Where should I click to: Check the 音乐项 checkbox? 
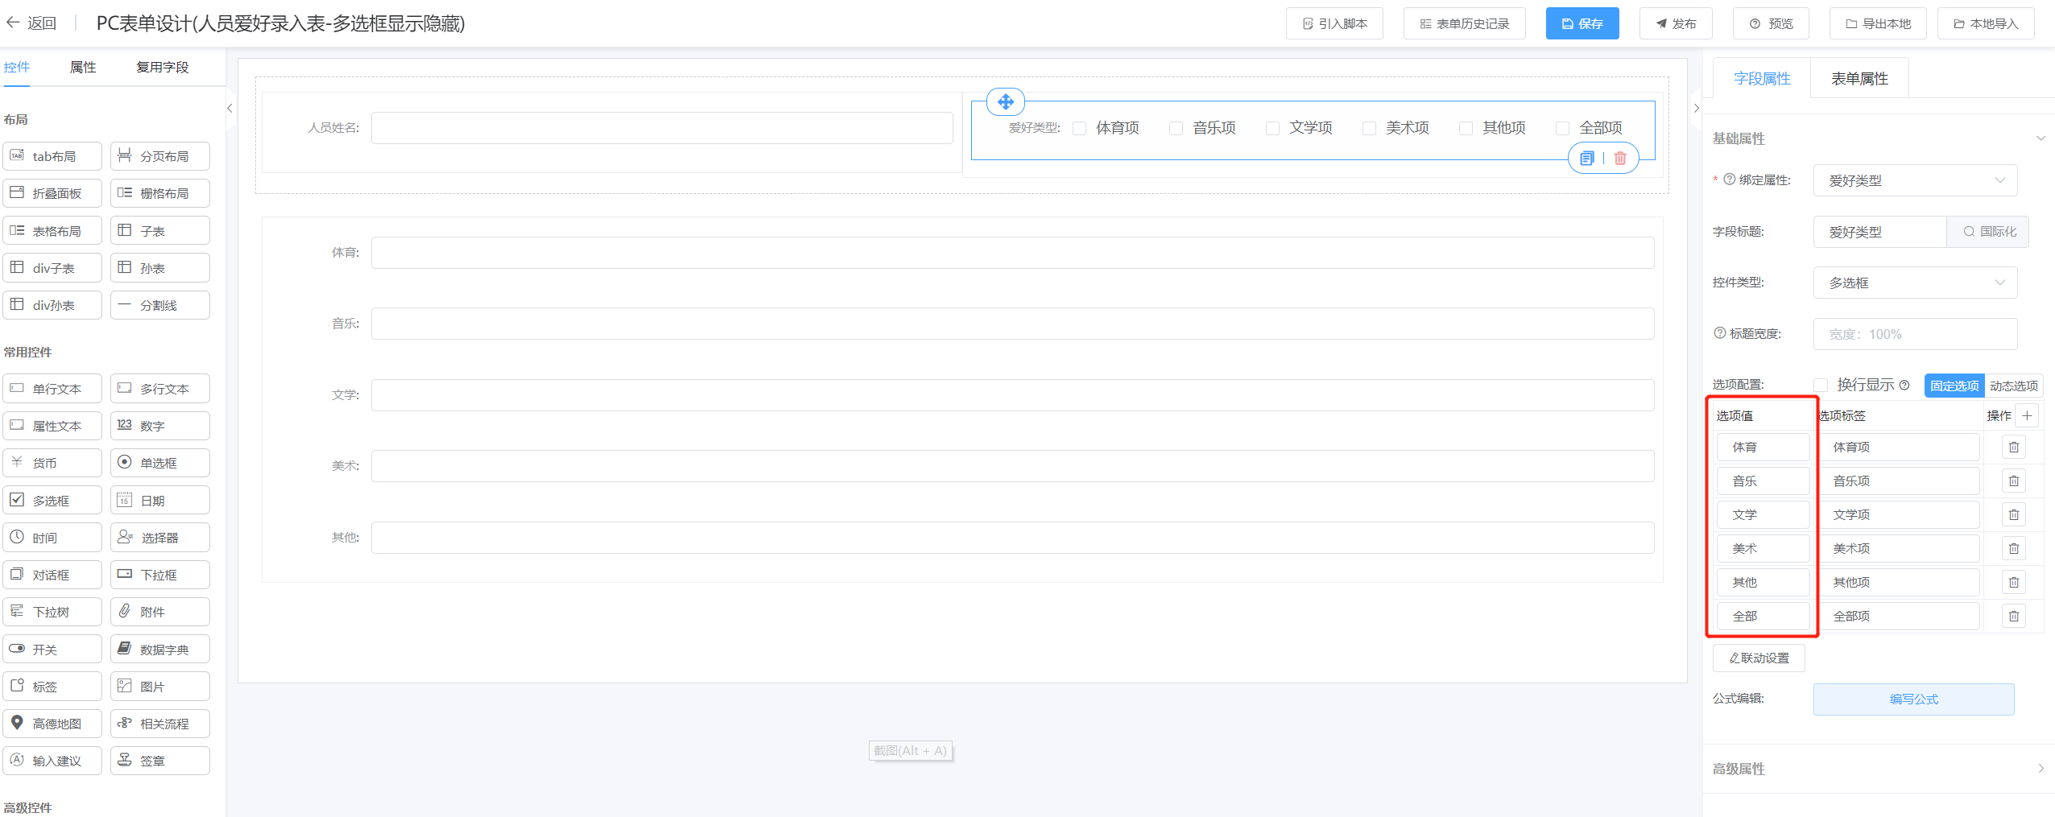(x=1176, y=128)
